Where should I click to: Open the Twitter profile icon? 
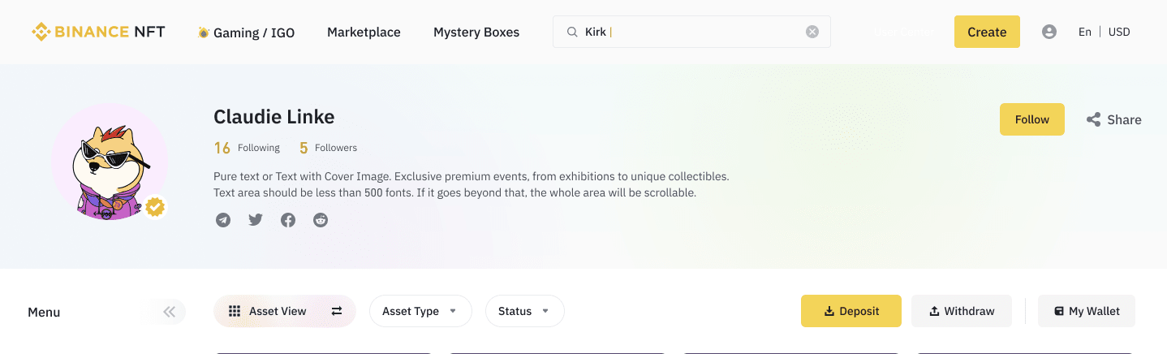tap(256, 220)
